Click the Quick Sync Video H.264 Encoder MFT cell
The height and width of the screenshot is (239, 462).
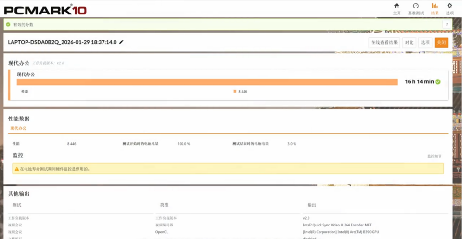pyautogui.click(x=337, y=225)
